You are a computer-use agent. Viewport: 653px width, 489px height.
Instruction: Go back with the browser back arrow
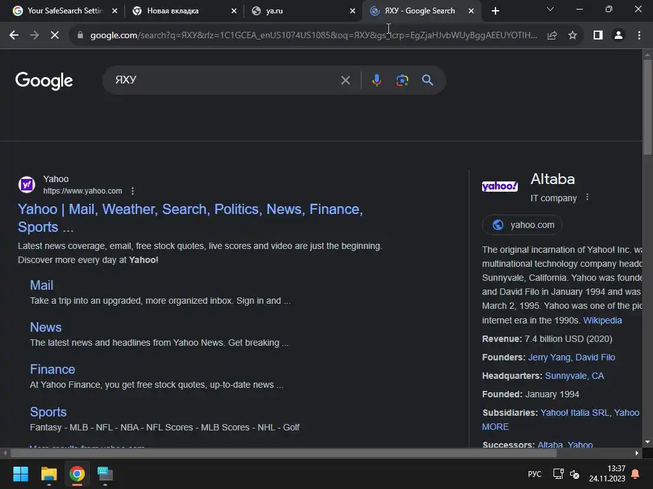click(x=14, y=36)
